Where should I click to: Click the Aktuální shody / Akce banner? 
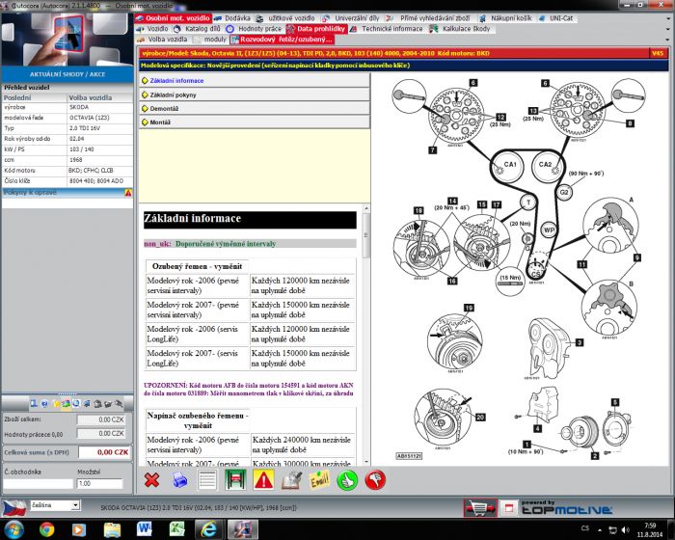click(67, 74)
